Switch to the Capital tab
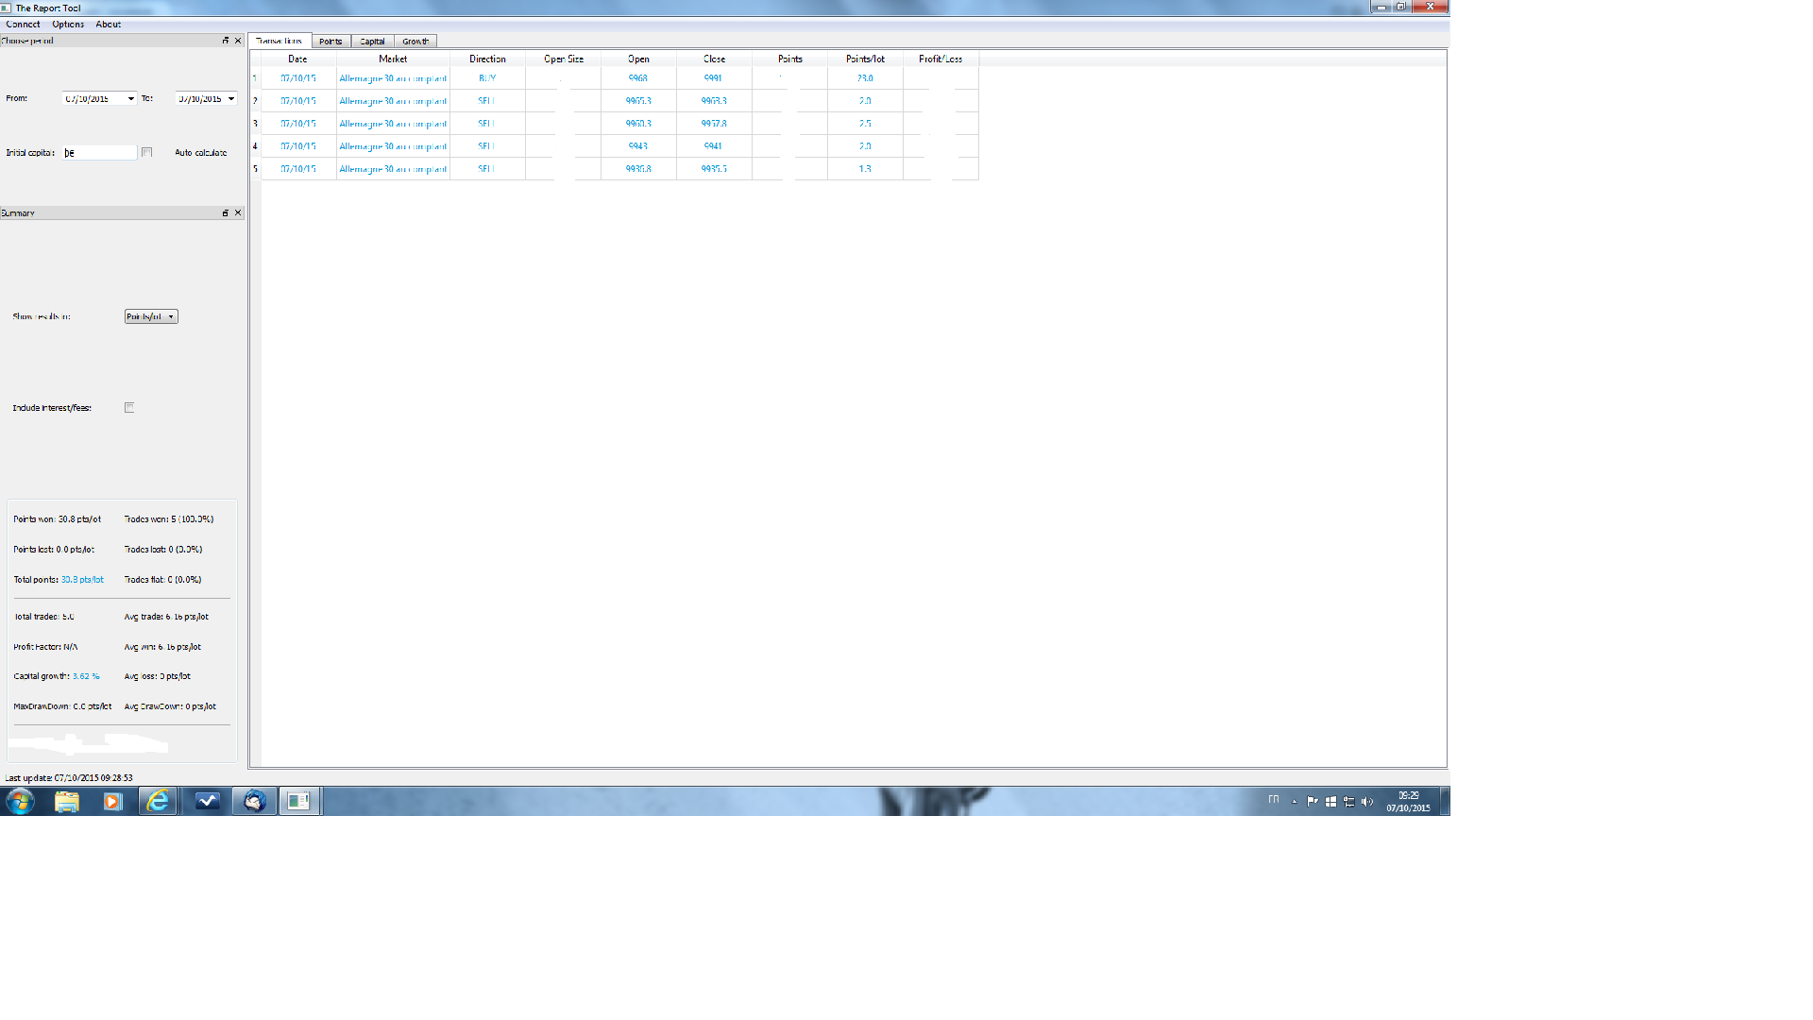 (x=372, y=42)
